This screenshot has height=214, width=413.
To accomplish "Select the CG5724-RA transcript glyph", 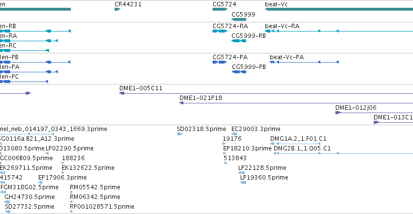I will pos(220,31).
